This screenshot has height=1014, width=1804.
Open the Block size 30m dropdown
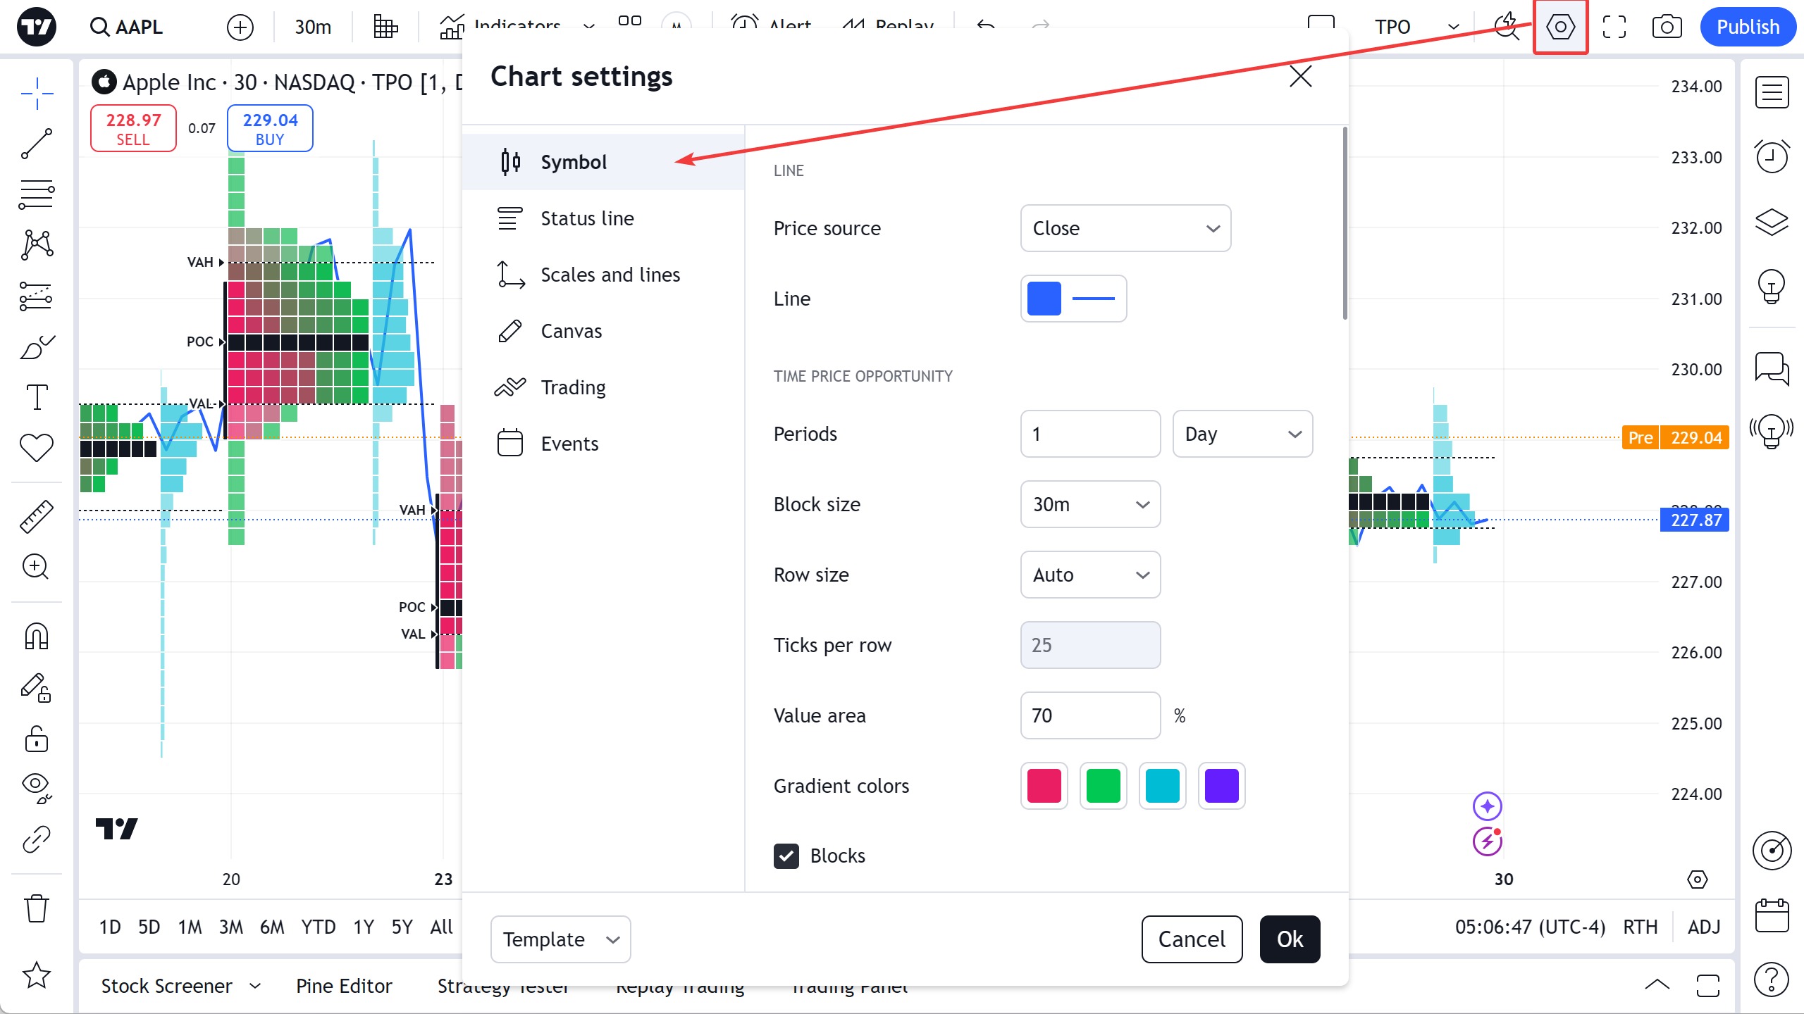[x=1090, y=504]
